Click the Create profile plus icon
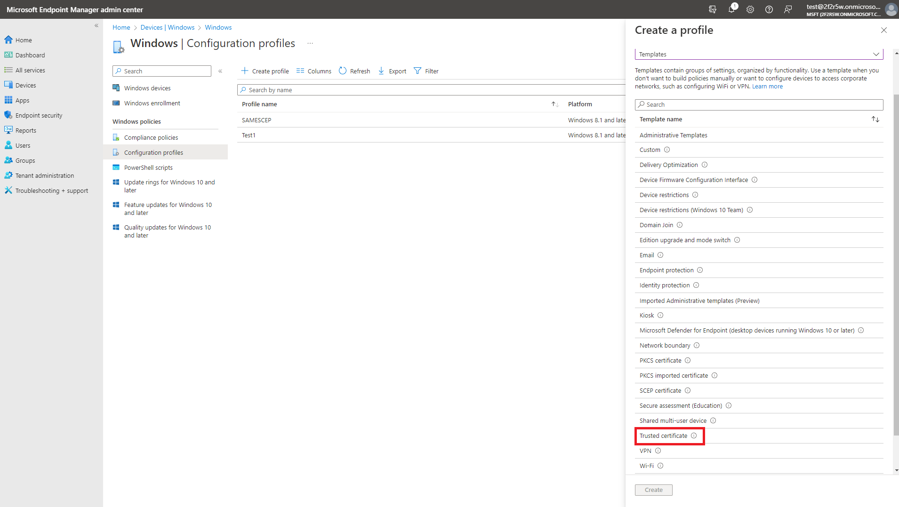Screen dimensions: 899x507 (244, 71)
